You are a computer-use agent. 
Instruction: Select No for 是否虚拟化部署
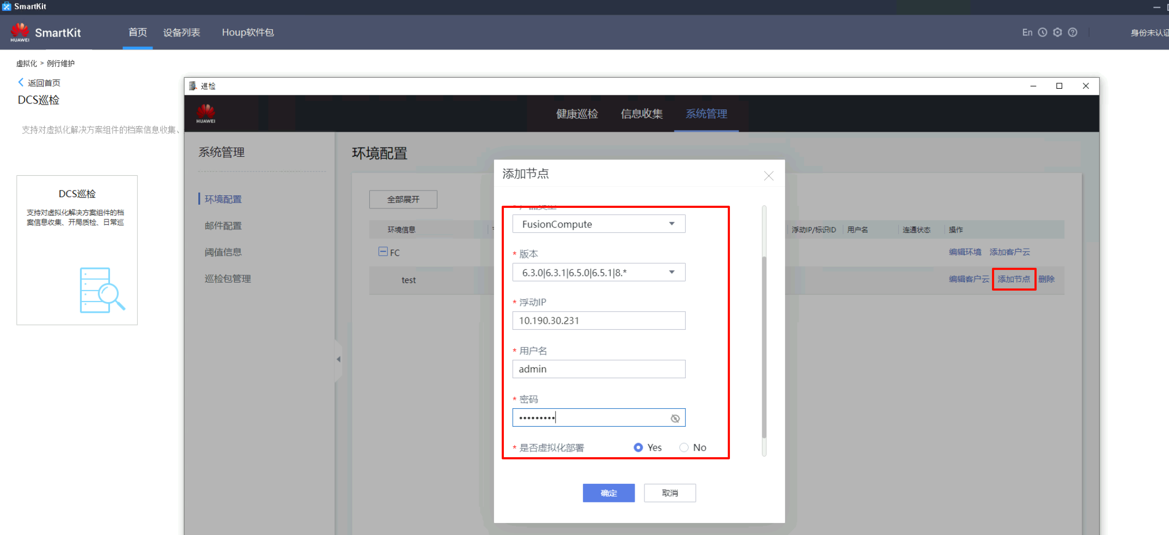point(684,447)
